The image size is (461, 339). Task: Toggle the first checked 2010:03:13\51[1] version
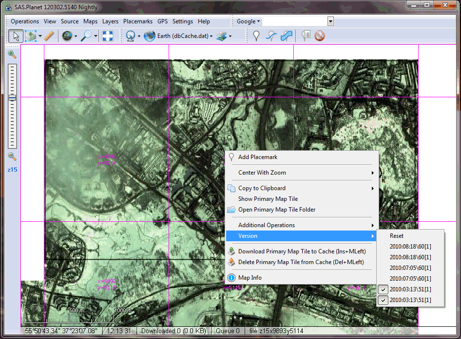point(410,289)
